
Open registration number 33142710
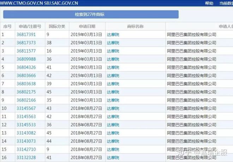pos(26,149)
